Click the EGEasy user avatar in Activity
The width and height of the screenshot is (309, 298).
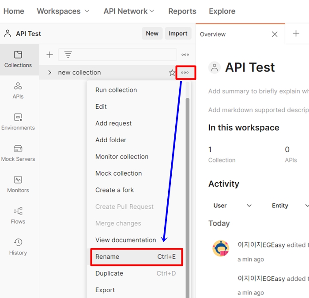pos(221,248)
